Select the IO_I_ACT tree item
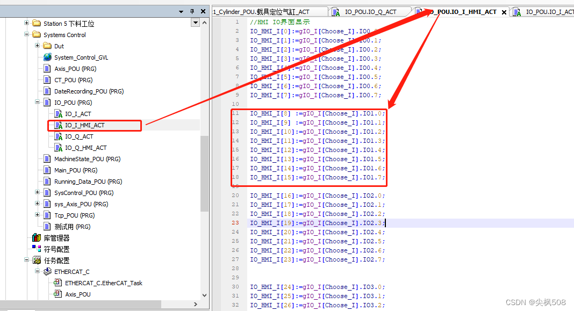Image resolution: width=574 pixels, height=311 pixels. pyautogui.click(x=78, y=114)
